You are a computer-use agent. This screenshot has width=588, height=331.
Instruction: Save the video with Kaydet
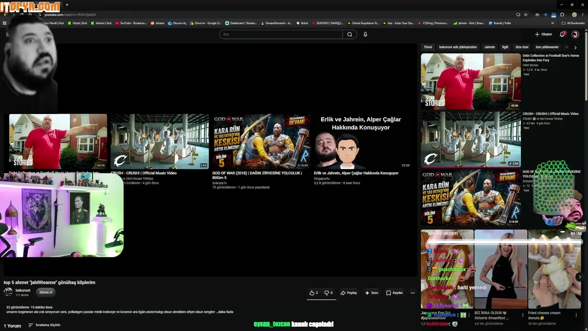[395, 293]
